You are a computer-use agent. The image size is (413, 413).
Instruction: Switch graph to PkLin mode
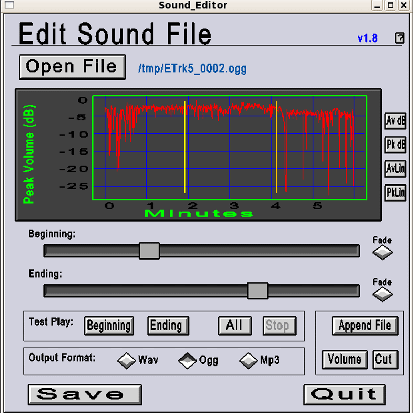[x=395, y=192]
